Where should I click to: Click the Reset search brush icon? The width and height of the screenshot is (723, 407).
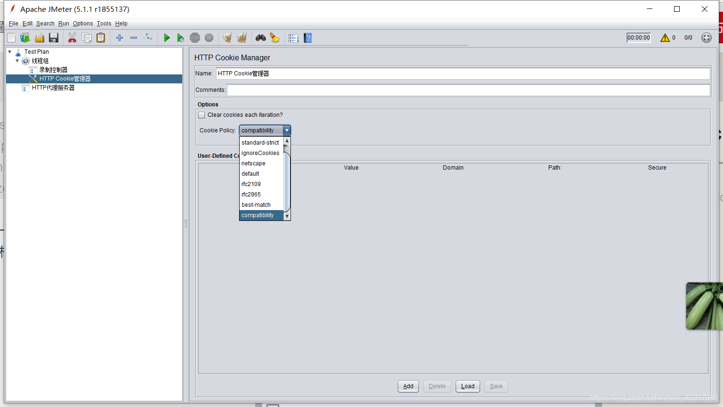point(275,38)
